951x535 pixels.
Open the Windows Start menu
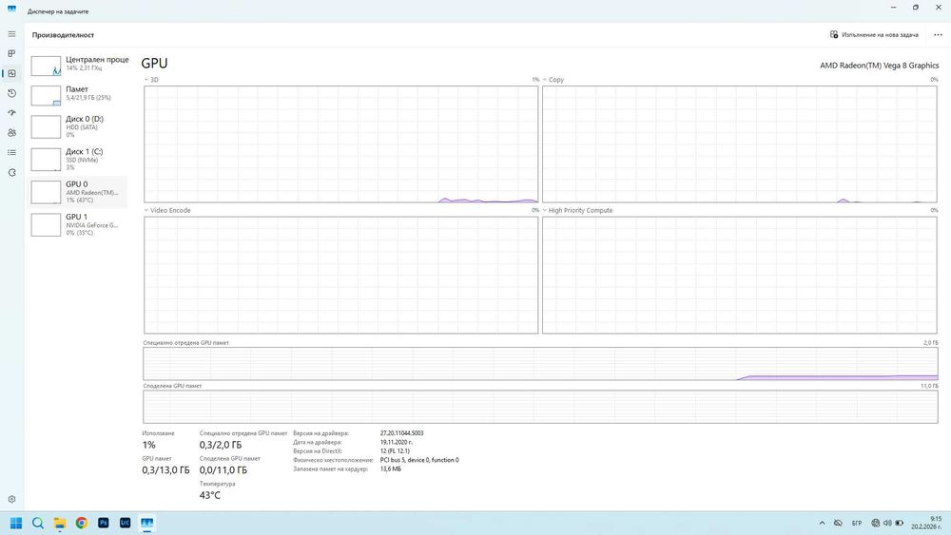tap(16, 523)
